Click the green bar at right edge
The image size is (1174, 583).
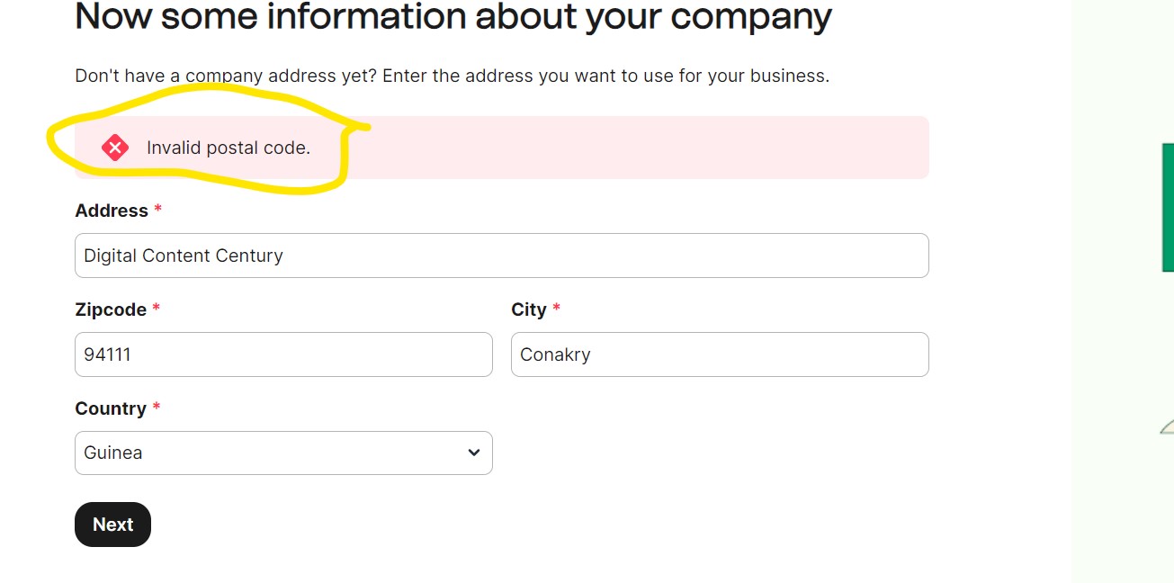(x=1168, y=207)
